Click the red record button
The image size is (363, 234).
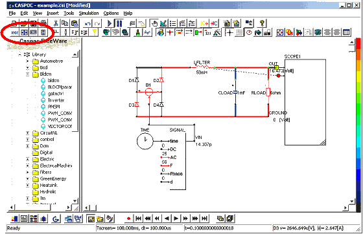[x=129, y=218]
